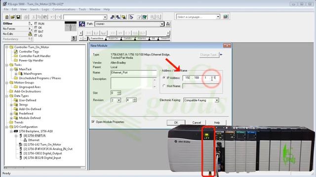This screenshot has height=177, width=316.
Task: Select the [3] 1756-OB32 Digital_Output module
Action: pyautogui.click(x=42, y=153)
